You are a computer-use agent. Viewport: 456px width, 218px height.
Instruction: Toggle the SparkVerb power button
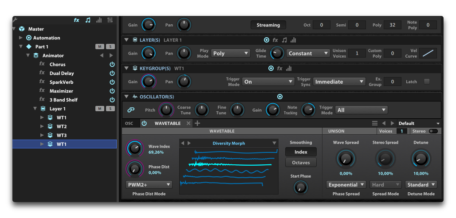coord(112,82)
